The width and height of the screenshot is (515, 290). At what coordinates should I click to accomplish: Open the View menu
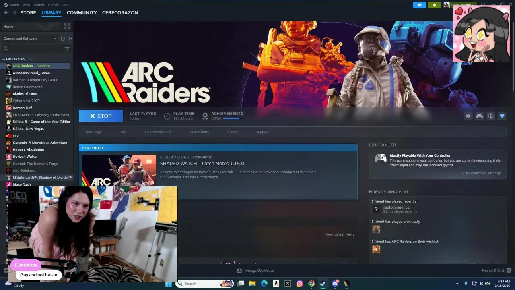click(26, 5)
